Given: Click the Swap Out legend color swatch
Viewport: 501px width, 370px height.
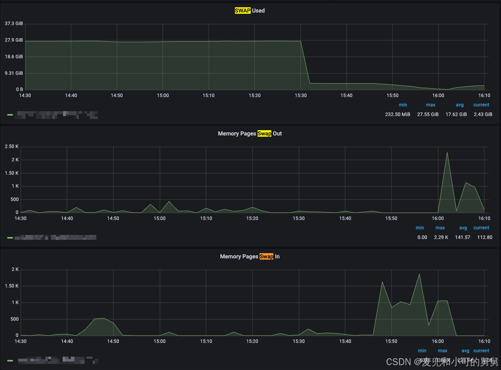Looking at the screenshot, I should [10, 238].
